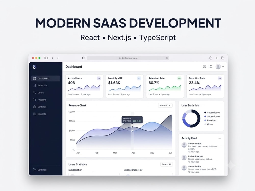
Task: Click the app logo in sidebar
Action: click(x=34, y=67)
